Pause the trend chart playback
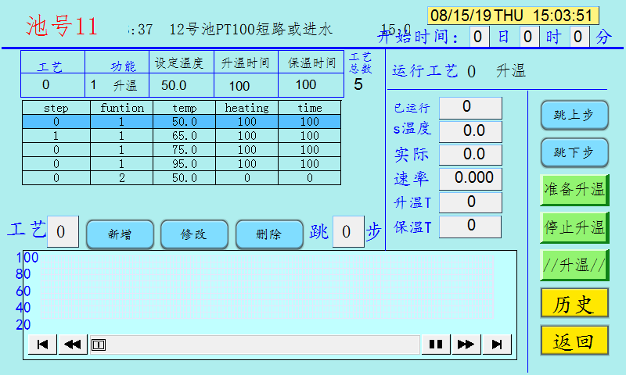This screenshot has width=626, height=375. coord(435,345)
